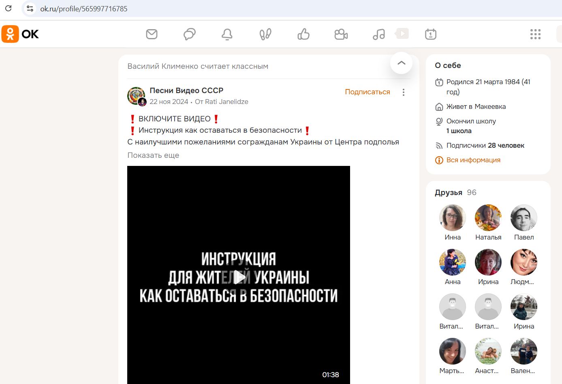Open the thumbs-up events icon
The width and height of the screenshot is (562, 384).
303,34
